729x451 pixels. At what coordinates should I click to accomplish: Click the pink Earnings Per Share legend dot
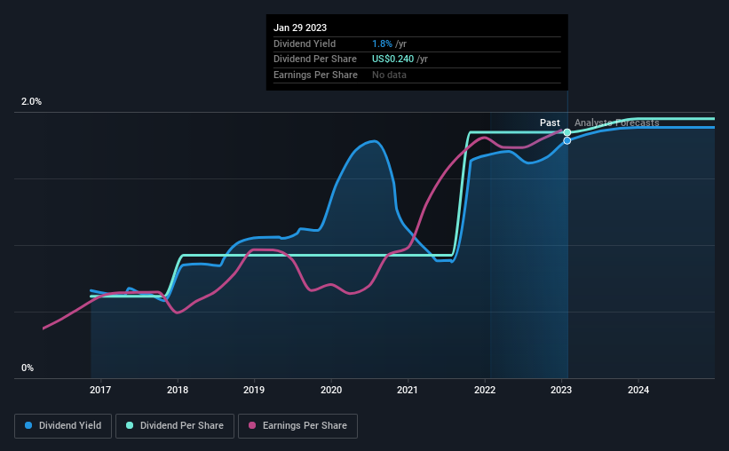pyautogui.click(x=252, y=425)
